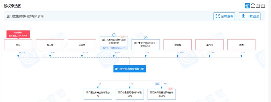Click the 注销 tag on 辣妈联盟 node
The image size is (271, 102).
point(171,89)
